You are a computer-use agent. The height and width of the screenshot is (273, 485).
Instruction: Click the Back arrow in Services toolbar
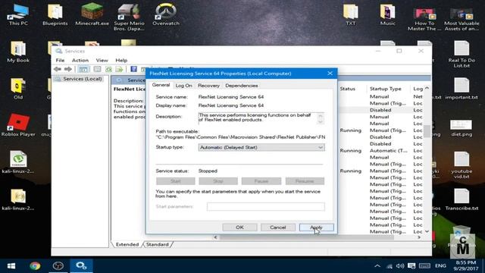coord(58,69)
